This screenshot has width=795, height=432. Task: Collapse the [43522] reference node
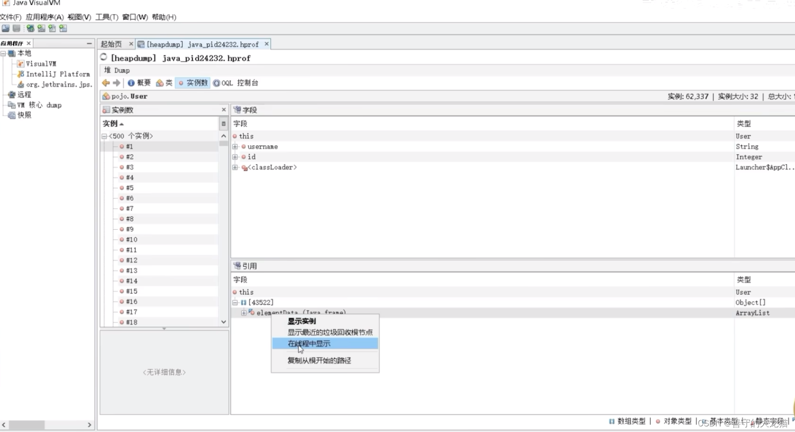235,302
